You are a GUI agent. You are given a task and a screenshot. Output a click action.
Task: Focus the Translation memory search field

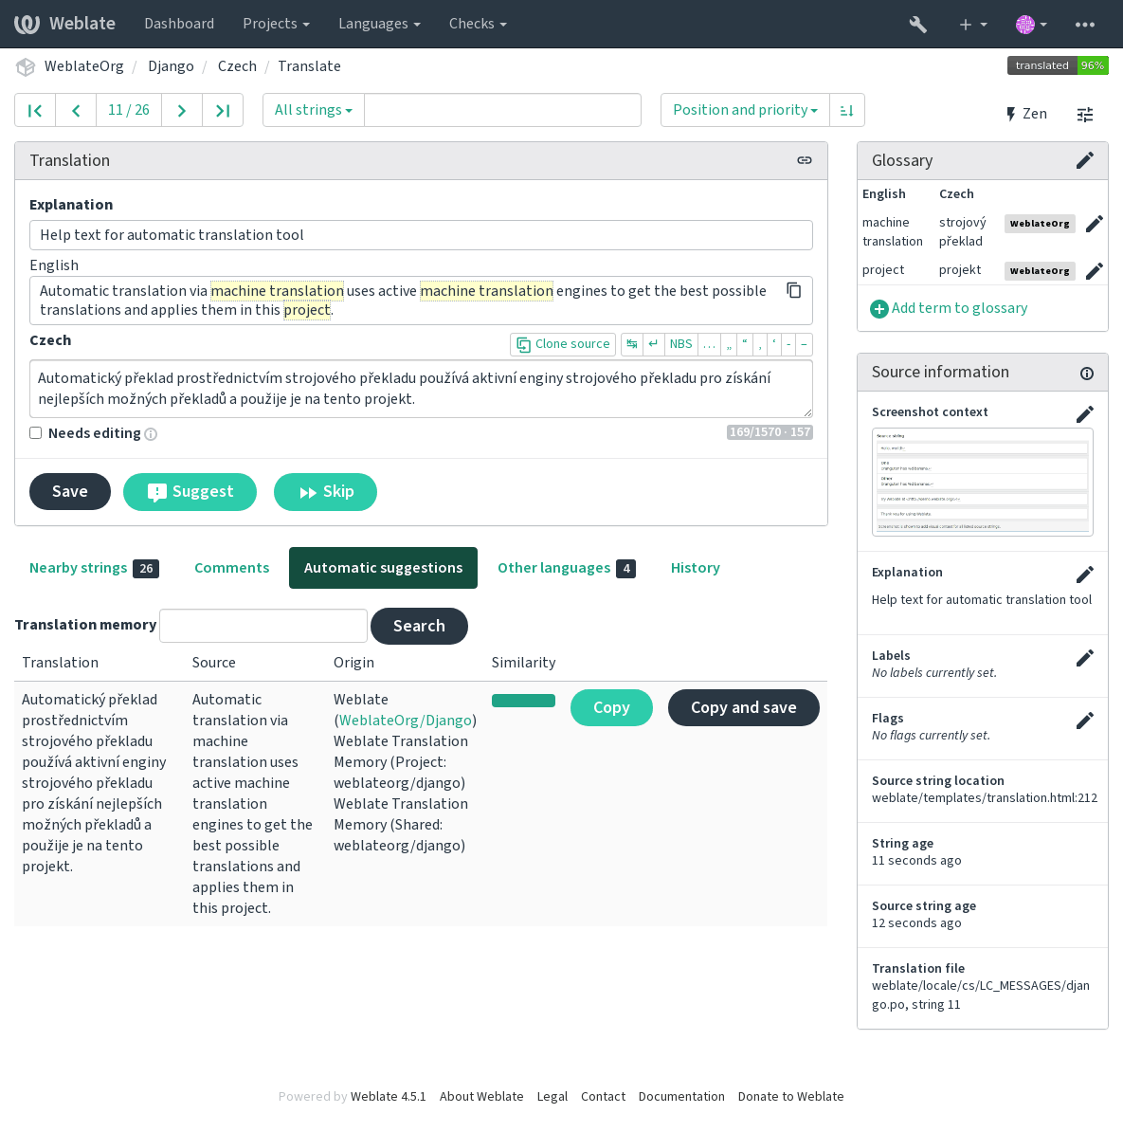tap(263, 626)
